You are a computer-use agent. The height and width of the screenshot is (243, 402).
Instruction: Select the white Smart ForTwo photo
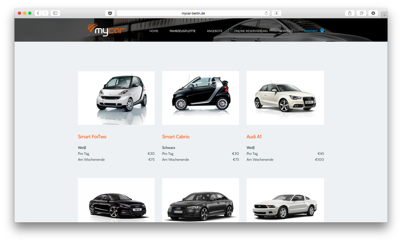116,98
